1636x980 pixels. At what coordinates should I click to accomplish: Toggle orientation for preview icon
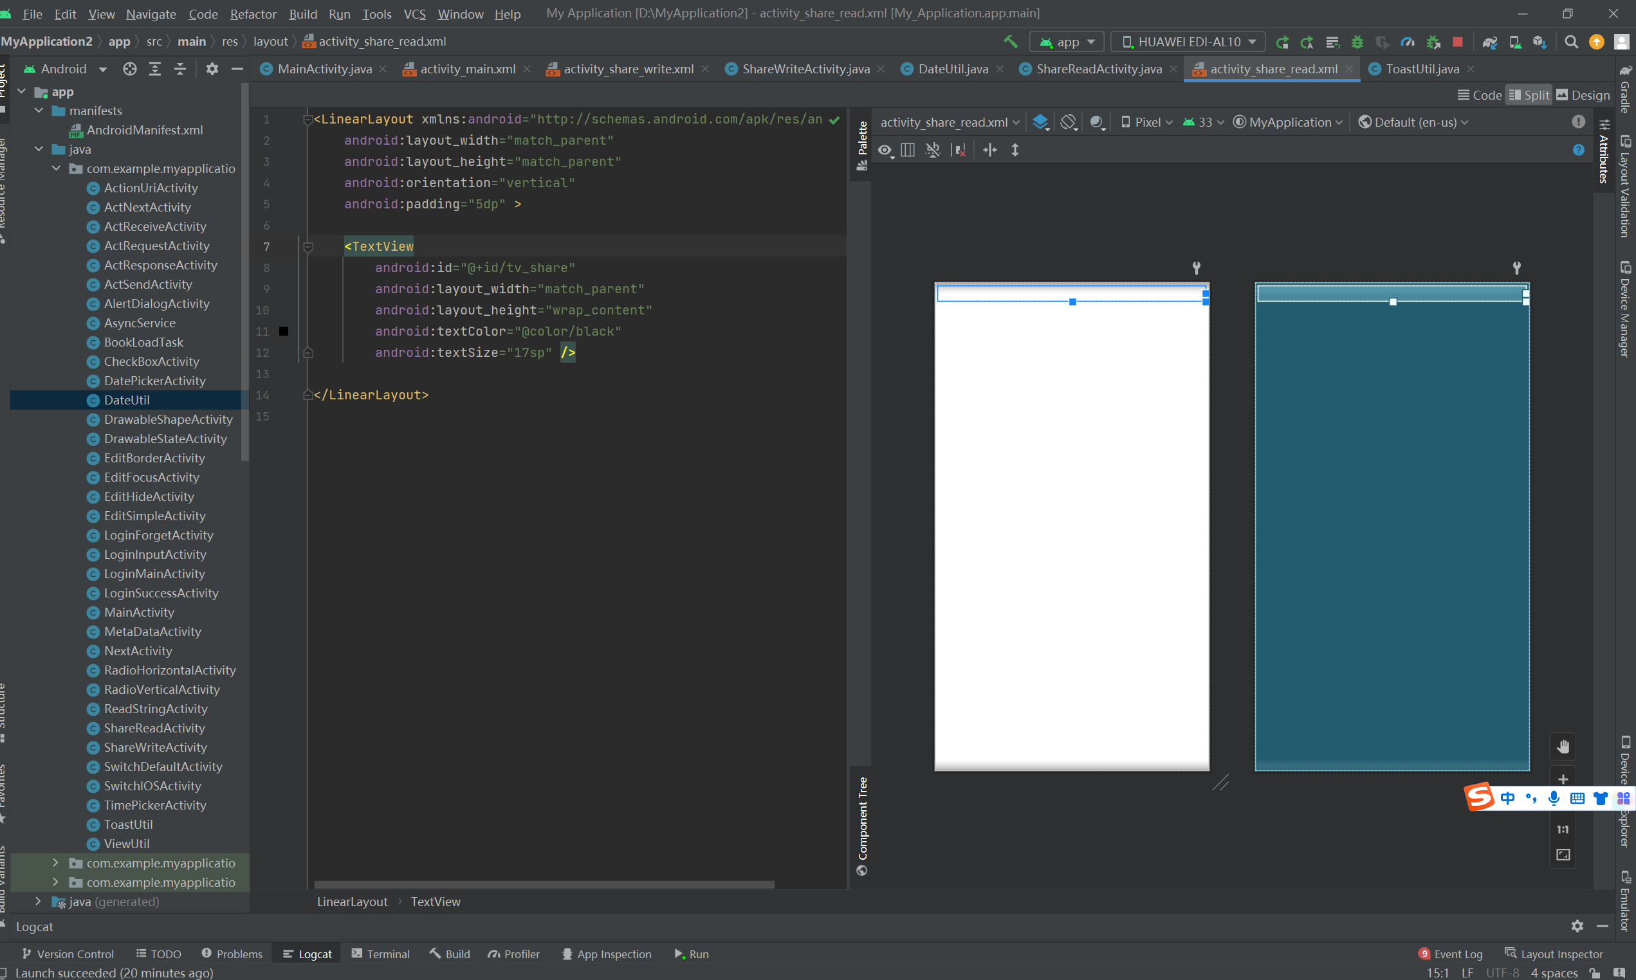pos(1068,122)
